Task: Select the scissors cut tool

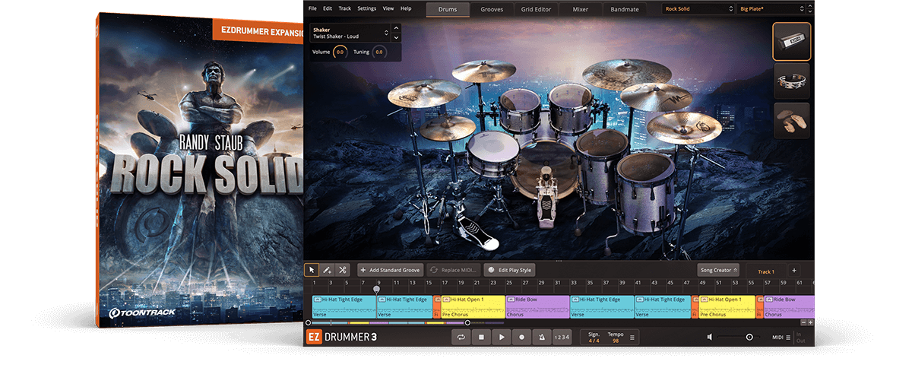Action: (343, 270)
